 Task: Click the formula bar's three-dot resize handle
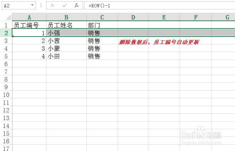pyautogui.click(x=41, y=6)
